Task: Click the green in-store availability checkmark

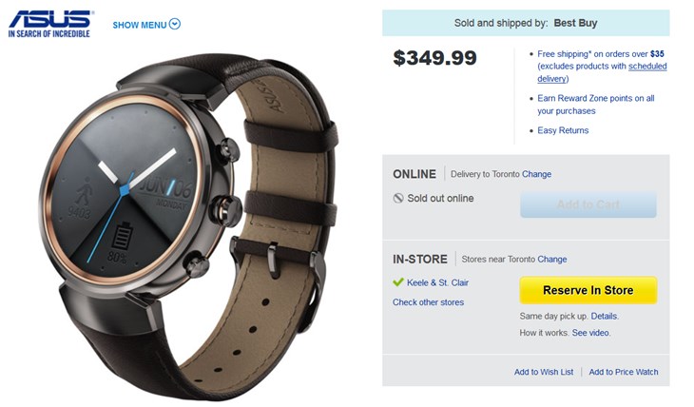Action: coord(398,282)
